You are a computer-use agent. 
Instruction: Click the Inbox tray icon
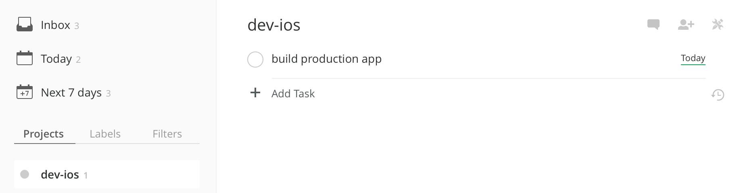point(25,25)
